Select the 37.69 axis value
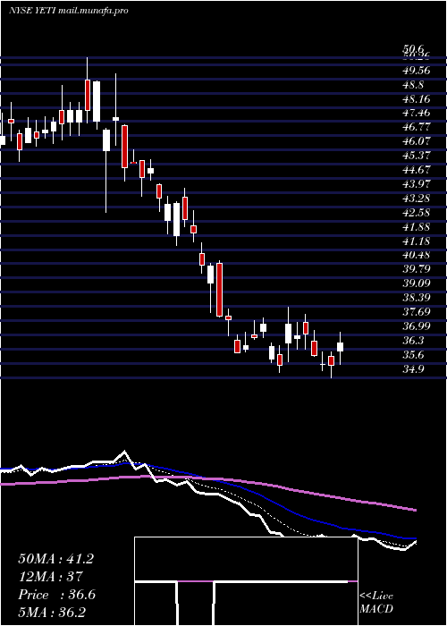 (x=417, y=312)
